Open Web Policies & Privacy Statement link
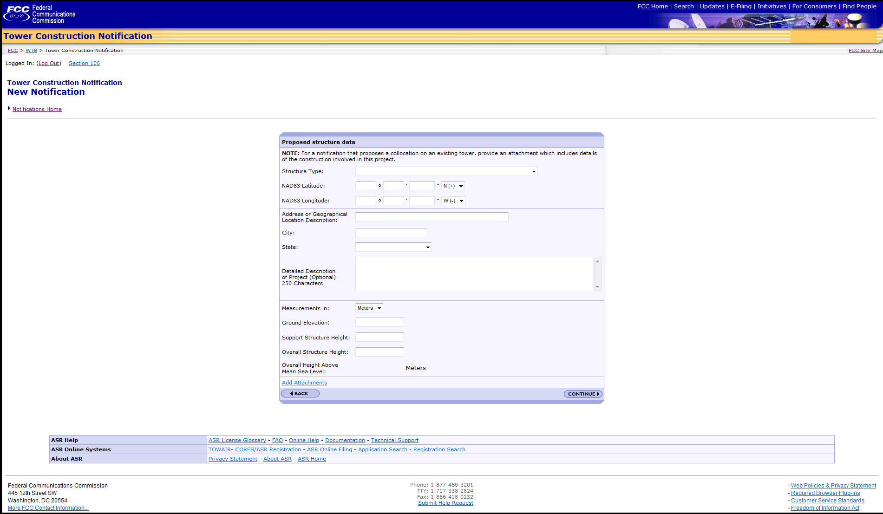883x514 pixels. click(833, 486)
